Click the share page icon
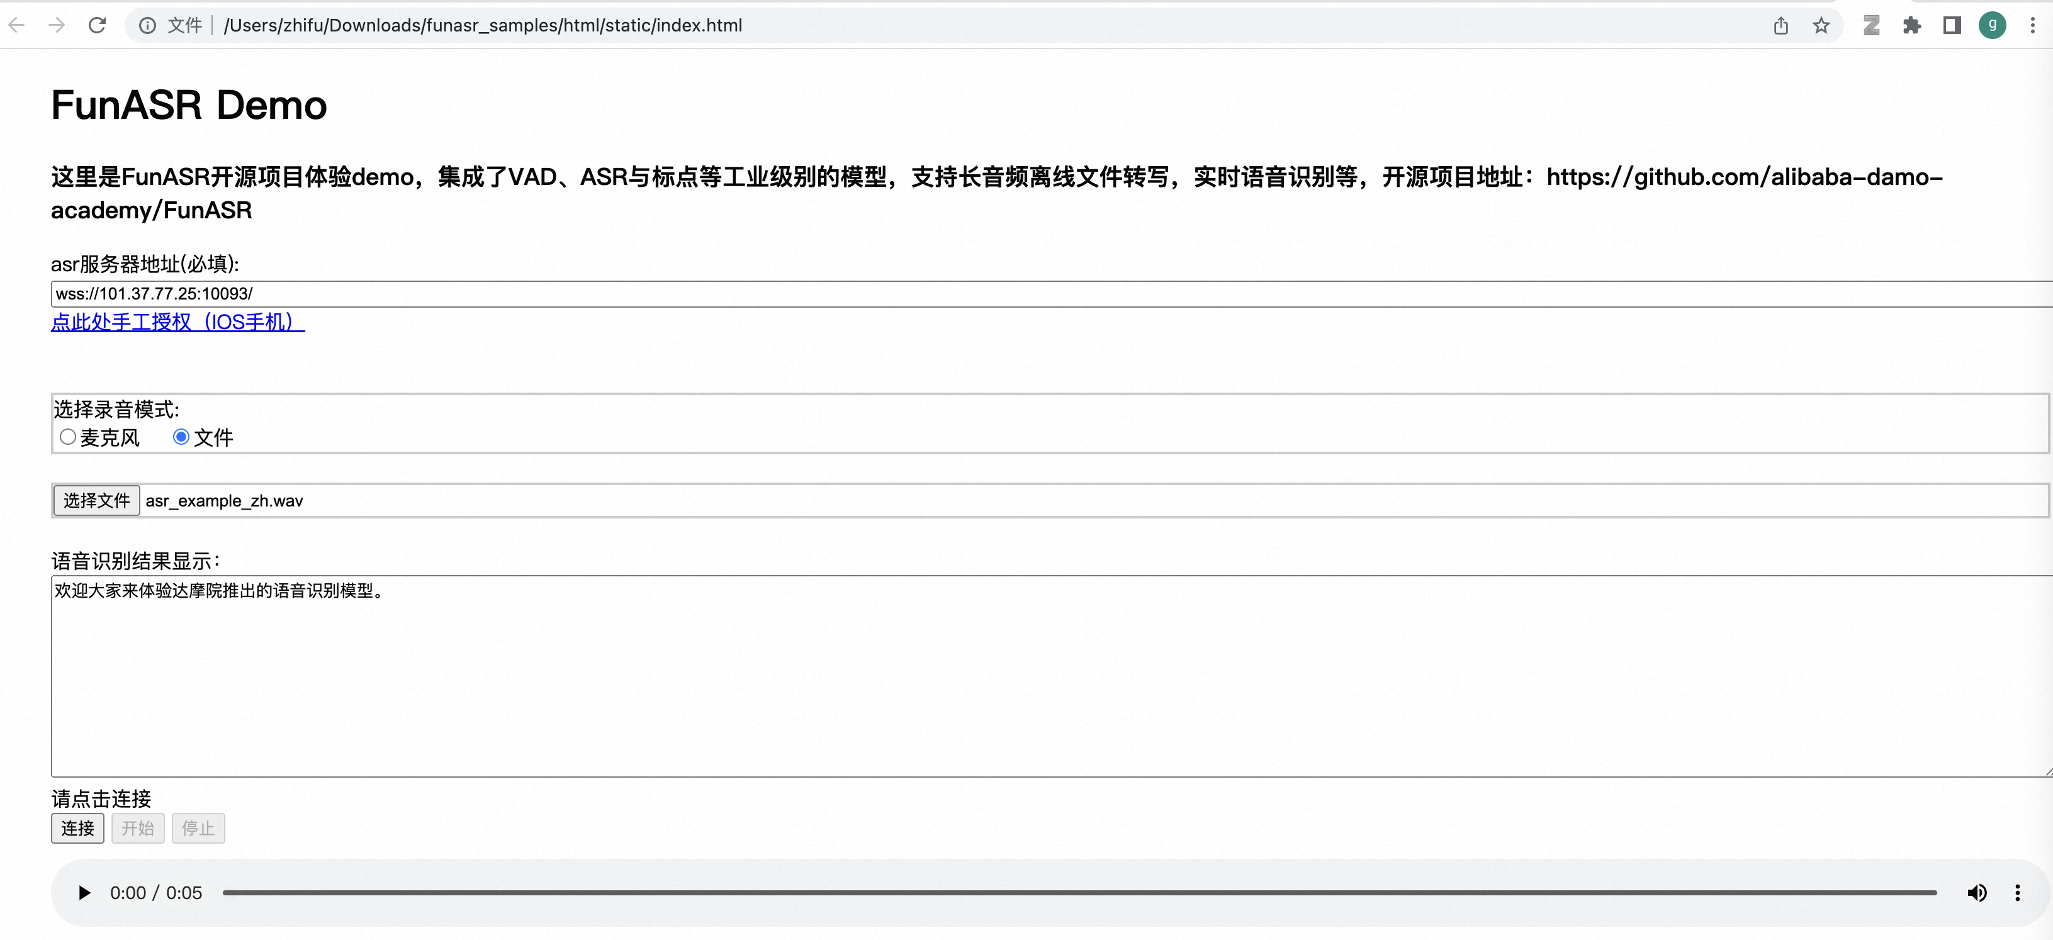Screen dimensions: 2053x940 coord(1780,26)
